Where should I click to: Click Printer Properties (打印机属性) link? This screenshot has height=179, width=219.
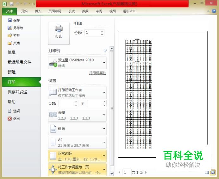click(97, 73)
